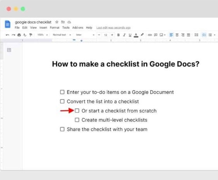Toggle underline formatting
This screenshot has height=180, width=218.
130,35
